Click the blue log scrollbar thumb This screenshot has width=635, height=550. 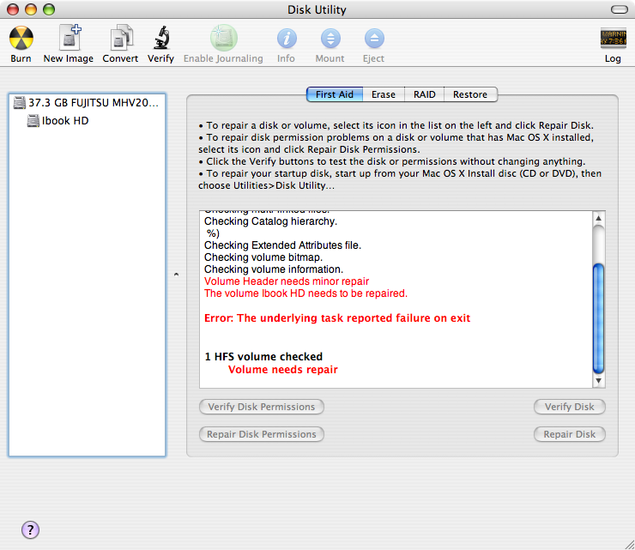coord(598,318)
